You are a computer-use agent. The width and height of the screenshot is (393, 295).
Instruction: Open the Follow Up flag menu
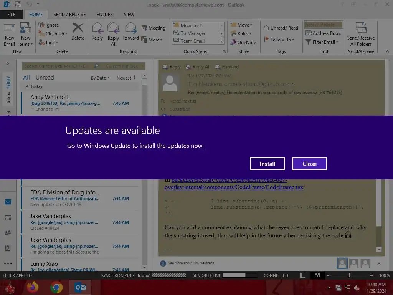coord(279,40)
